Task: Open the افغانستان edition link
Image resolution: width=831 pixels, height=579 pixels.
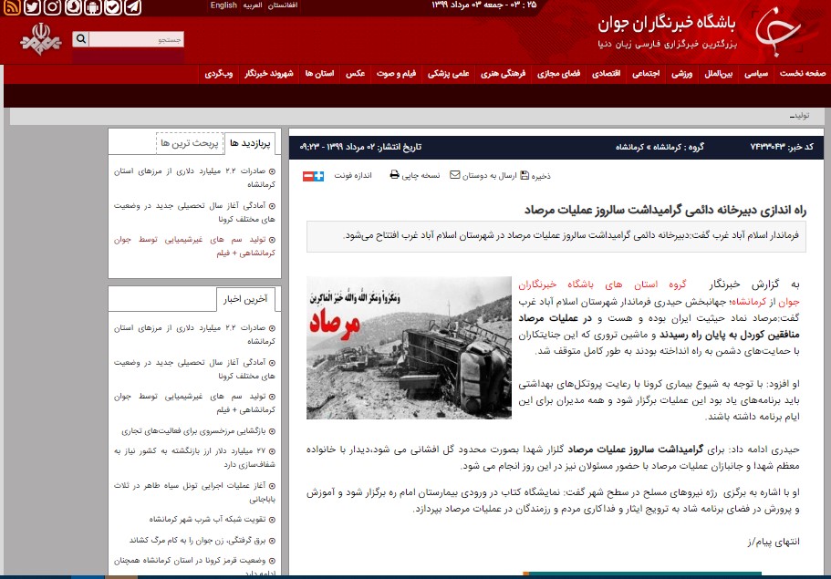Action: tap(283, 5)
